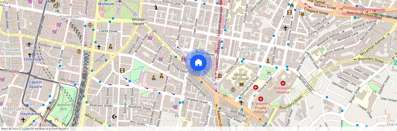Select the pink shop icon next to home marker
Viewport: 397px width, 131px height.
183,59
